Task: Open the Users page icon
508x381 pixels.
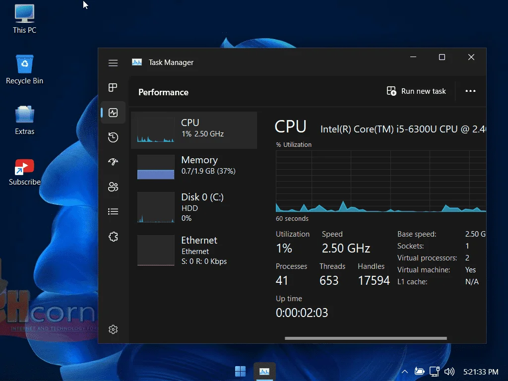Action: (x=113, y=187)
